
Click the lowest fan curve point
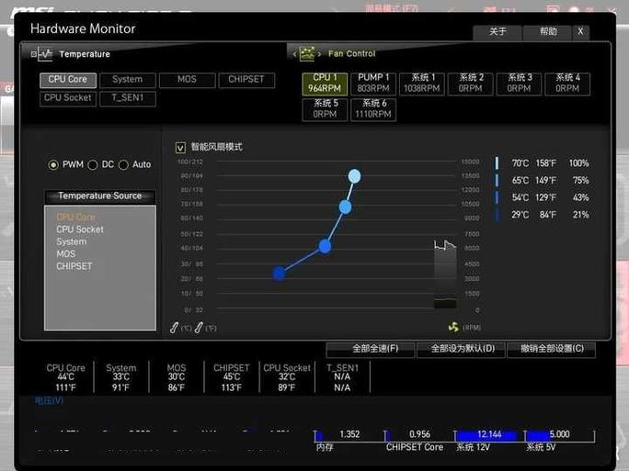click(280, 274)
